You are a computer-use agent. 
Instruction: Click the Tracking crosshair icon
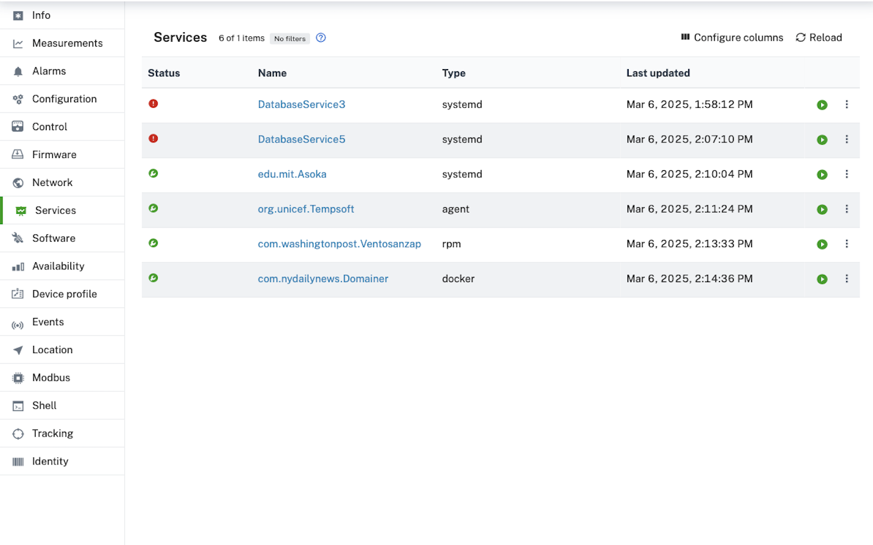tap(17, 433)
